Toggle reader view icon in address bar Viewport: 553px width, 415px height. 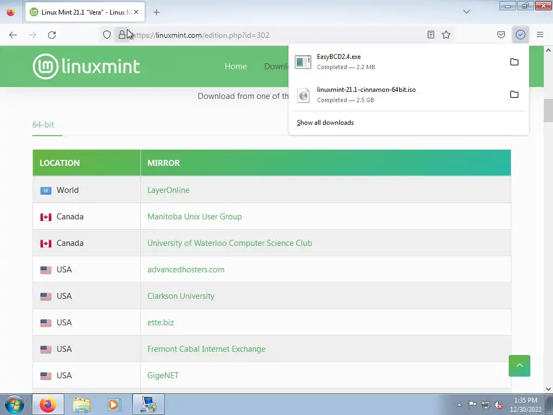[x=430, y=35]
